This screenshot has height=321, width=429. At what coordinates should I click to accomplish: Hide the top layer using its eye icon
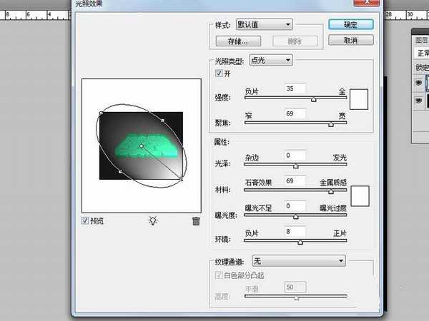pos(419,83)
